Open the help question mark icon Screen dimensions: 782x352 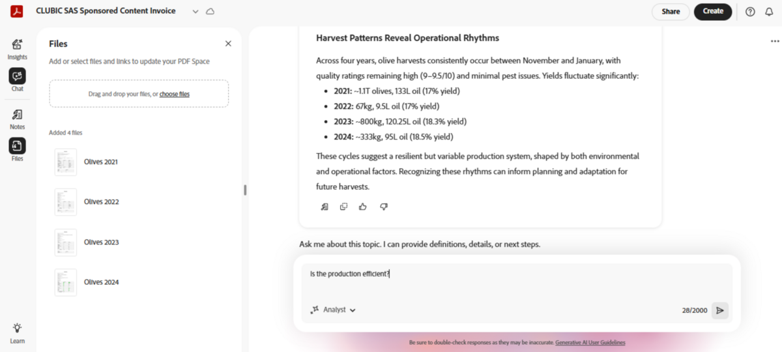[x=750, y=12]
